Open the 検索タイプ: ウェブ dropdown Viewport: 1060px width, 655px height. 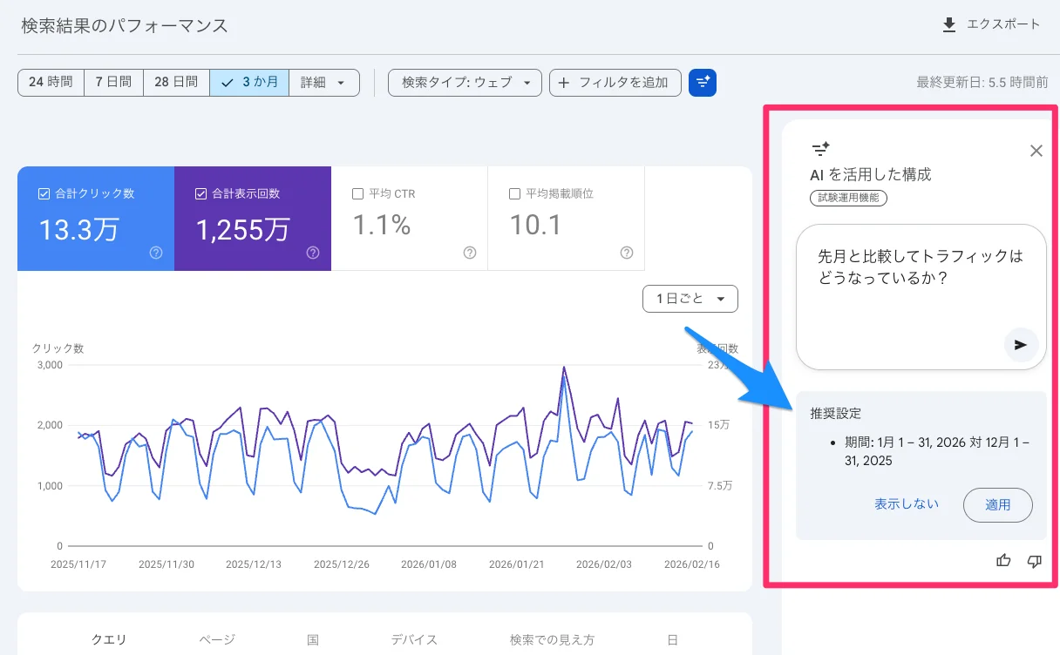click(x=465, y=83)
